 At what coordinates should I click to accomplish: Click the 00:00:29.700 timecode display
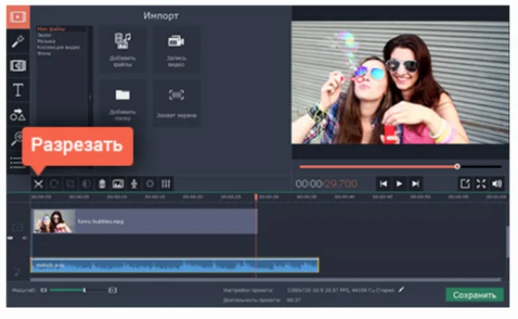pyautogui.click(x=326, y=184)
